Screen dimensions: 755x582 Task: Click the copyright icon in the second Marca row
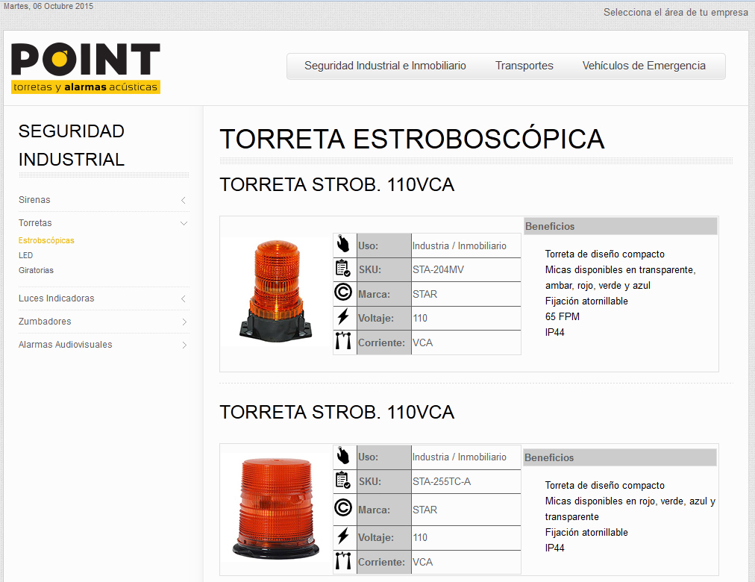[x=343, y=509]
